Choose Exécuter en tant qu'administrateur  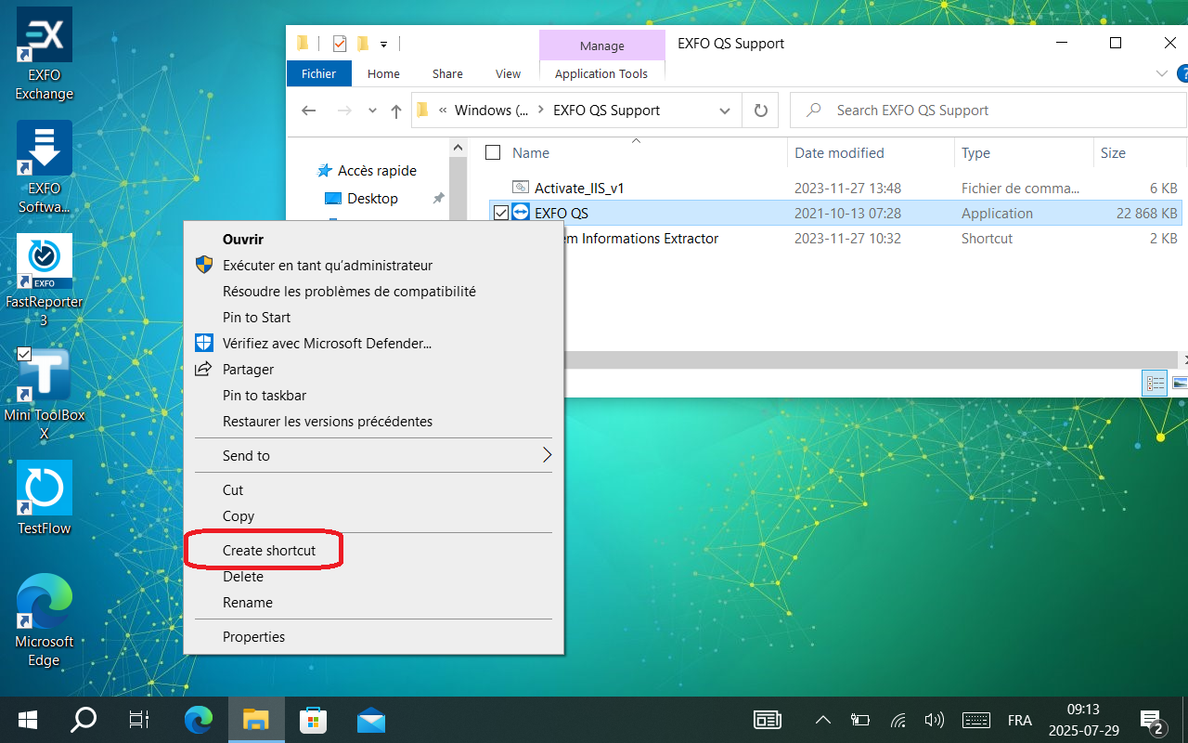pos(328,265)
